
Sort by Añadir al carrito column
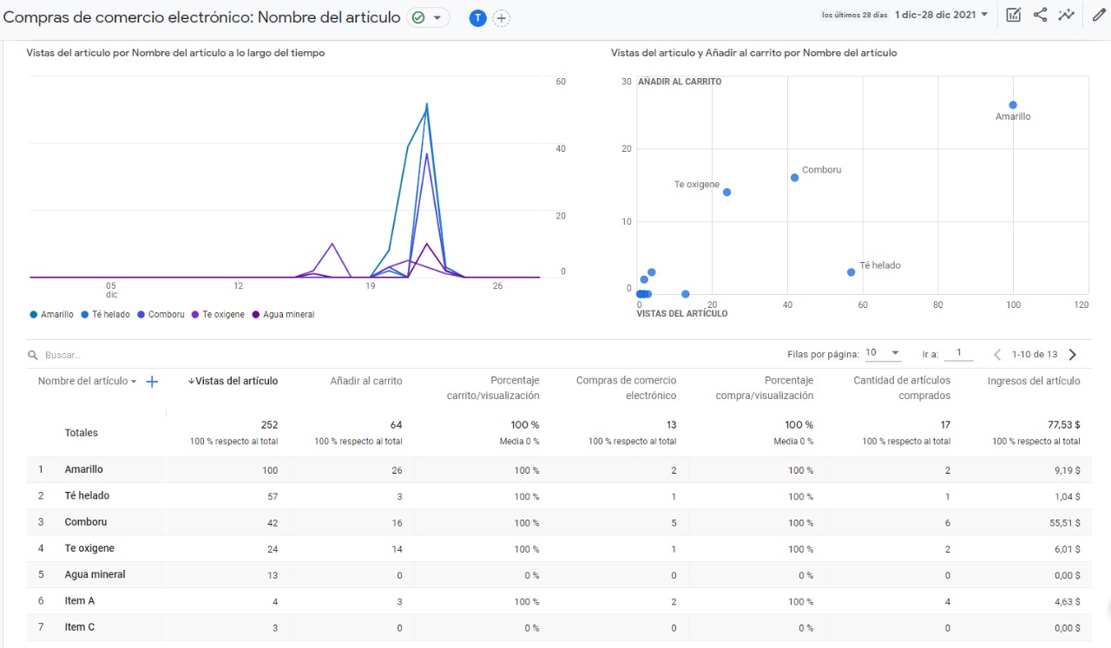(366, 381)
